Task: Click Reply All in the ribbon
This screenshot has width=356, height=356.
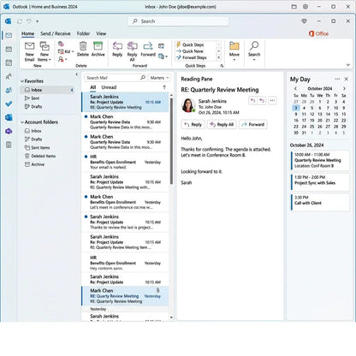Action: coord(132,51)
